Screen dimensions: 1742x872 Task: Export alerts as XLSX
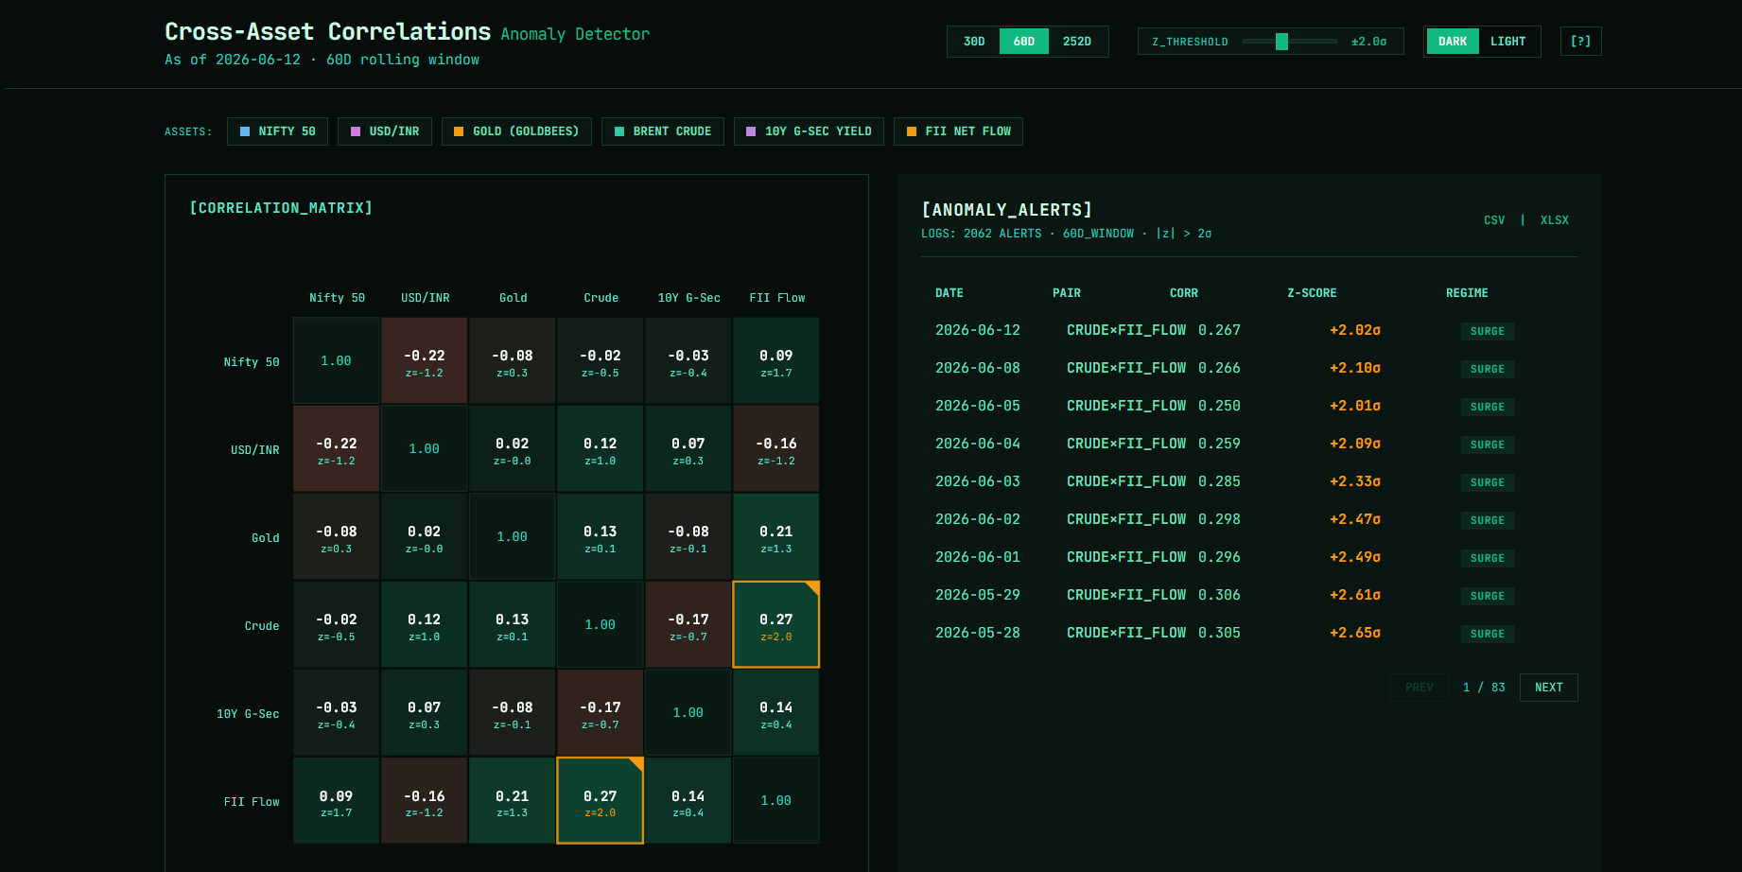[x=1554, y=220]
